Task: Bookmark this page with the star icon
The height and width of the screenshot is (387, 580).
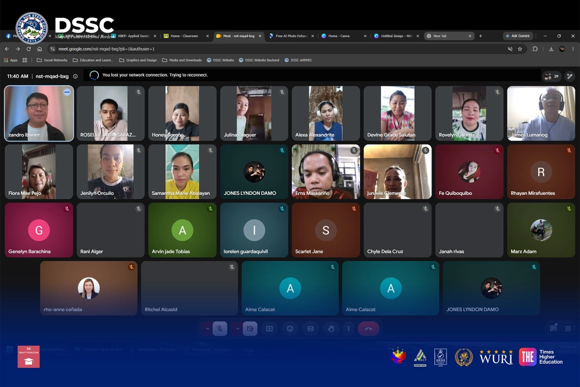Action: coord(520,49)
